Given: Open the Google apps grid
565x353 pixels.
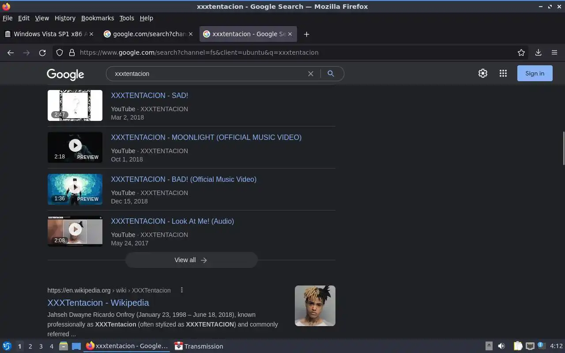Looking at the screenshot, I should tap(503, 74).
